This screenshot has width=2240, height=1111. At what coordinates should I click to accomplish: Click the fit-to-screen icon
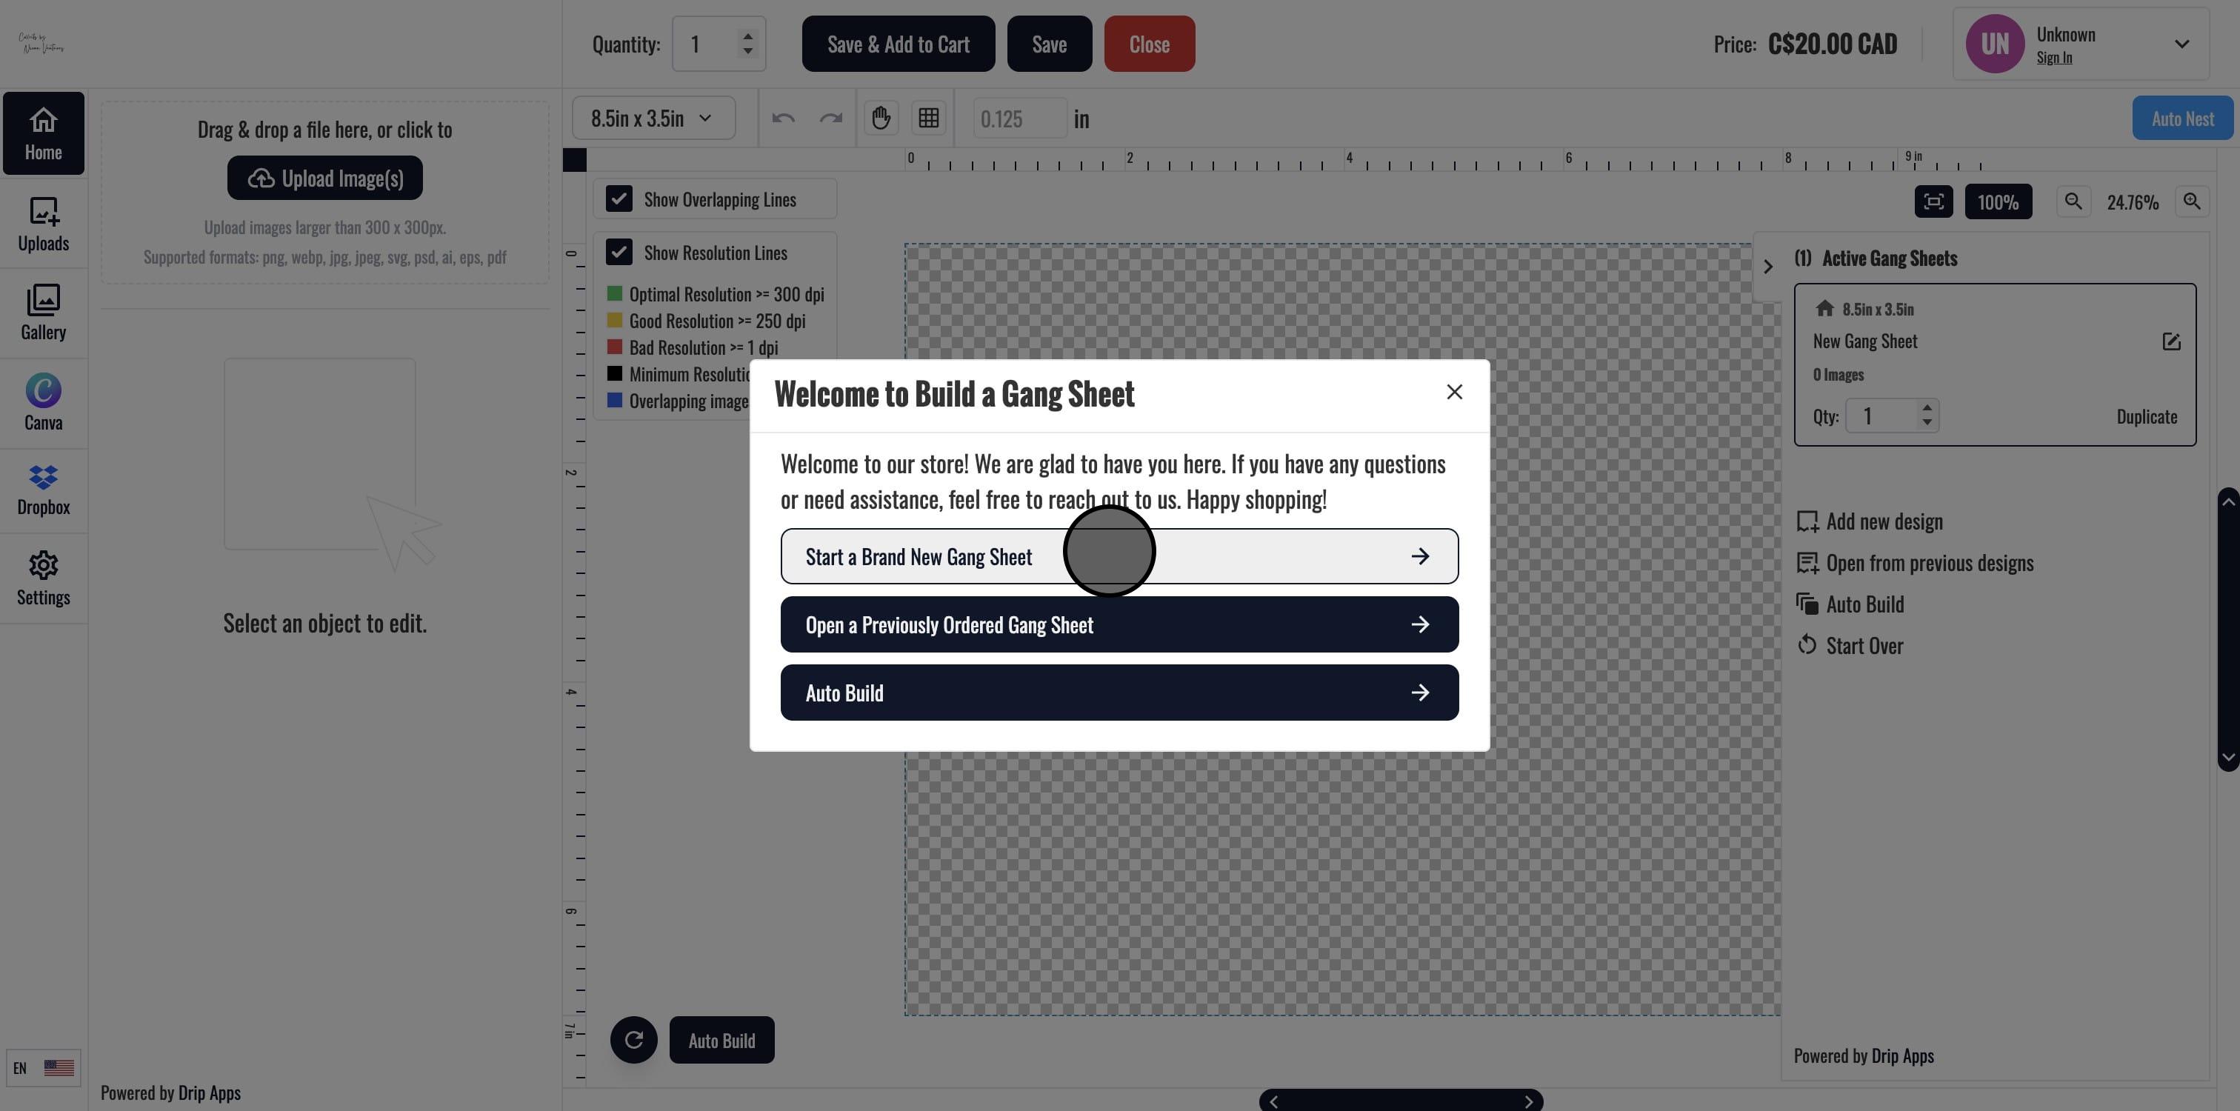click(x=1933, y=201)
